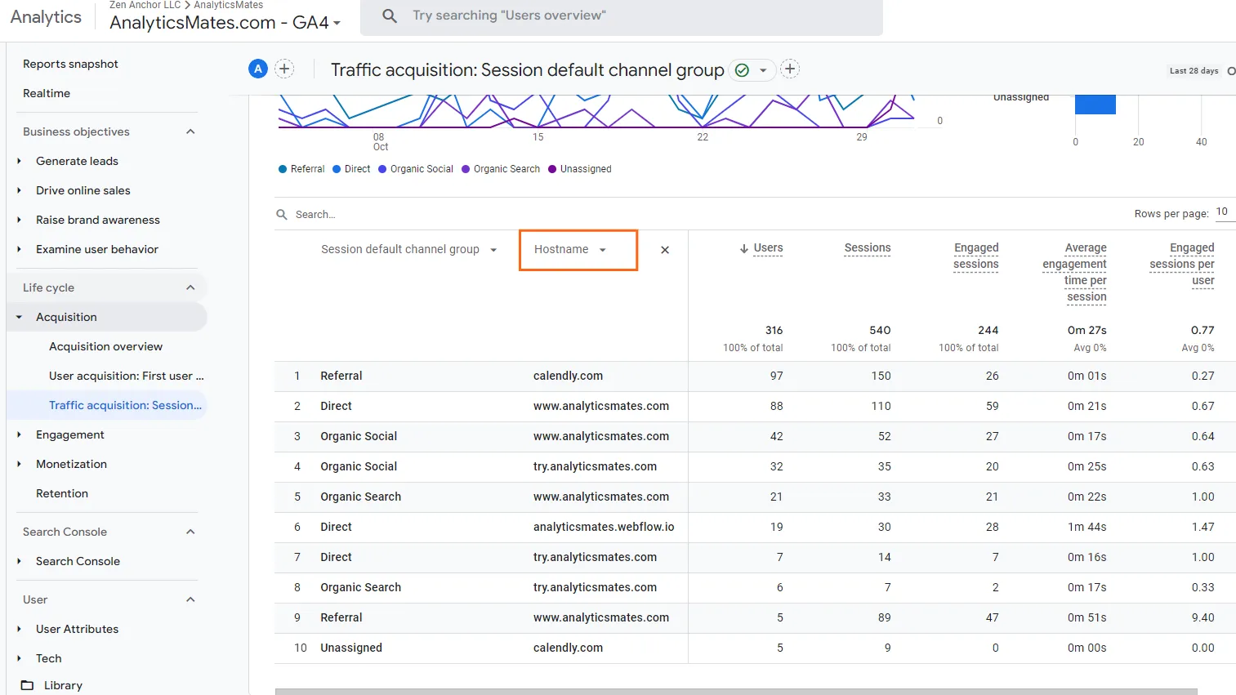Click analyticsmates.webflow.io hostname cell
The width and height of the screenshot is (1236, 695).
pyautogui.click(x=604, y=528)
